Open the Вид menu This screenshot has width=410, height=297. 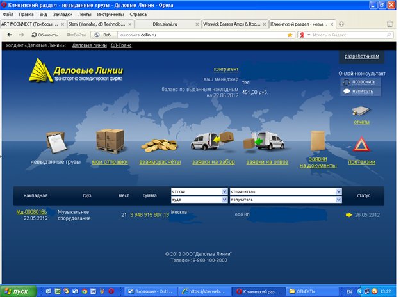tap(43, 14)
